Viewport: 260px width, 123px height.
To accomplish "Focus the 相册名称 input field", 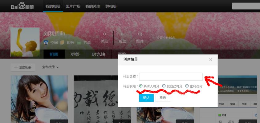I will tap(171, 77).
